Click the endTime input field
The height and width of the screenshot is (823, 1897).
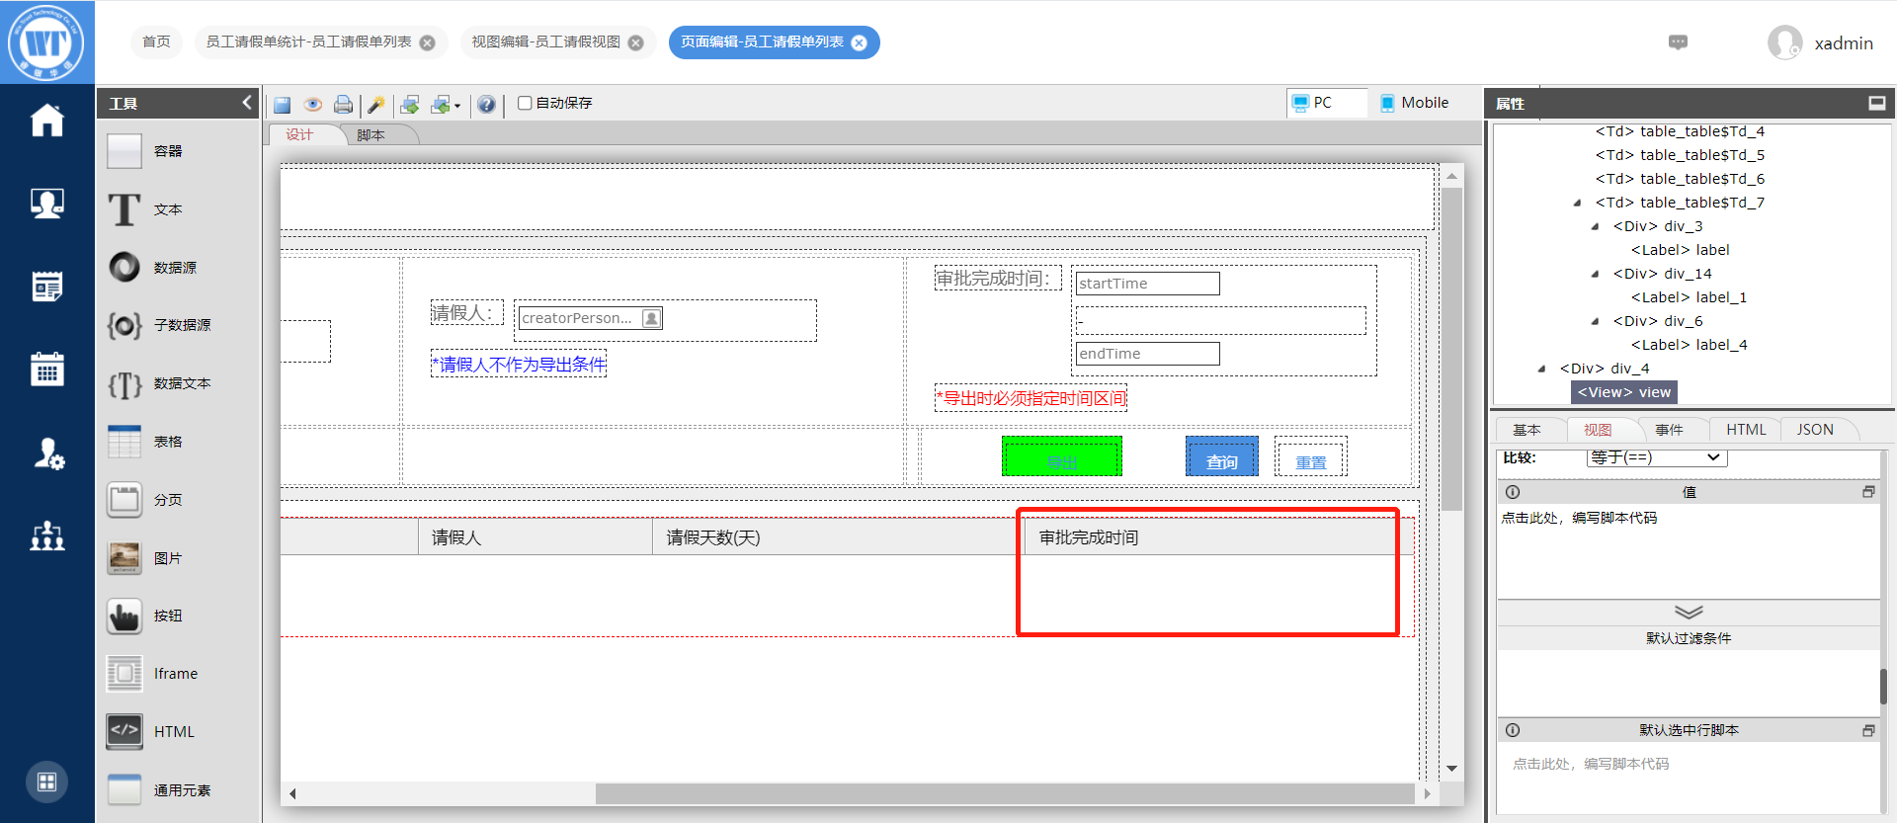pyautogui.click(x=1147, y=354)
